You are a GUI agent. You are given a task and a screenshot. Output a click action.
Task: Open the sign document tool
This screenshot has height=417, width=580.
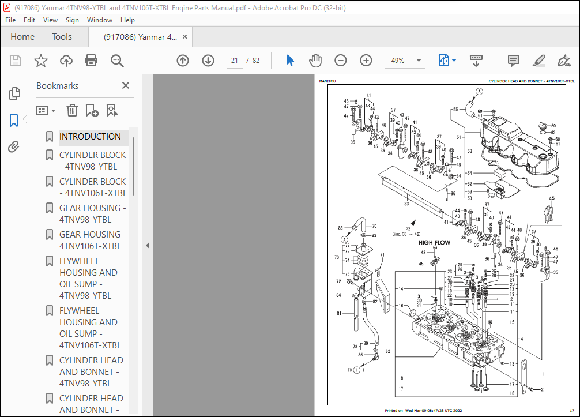564,61
